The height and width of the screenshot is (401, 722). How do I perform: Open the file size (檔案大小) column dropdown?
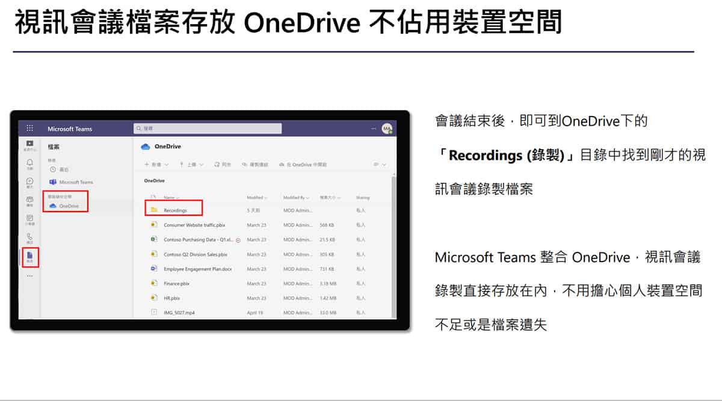coord(330,197)
